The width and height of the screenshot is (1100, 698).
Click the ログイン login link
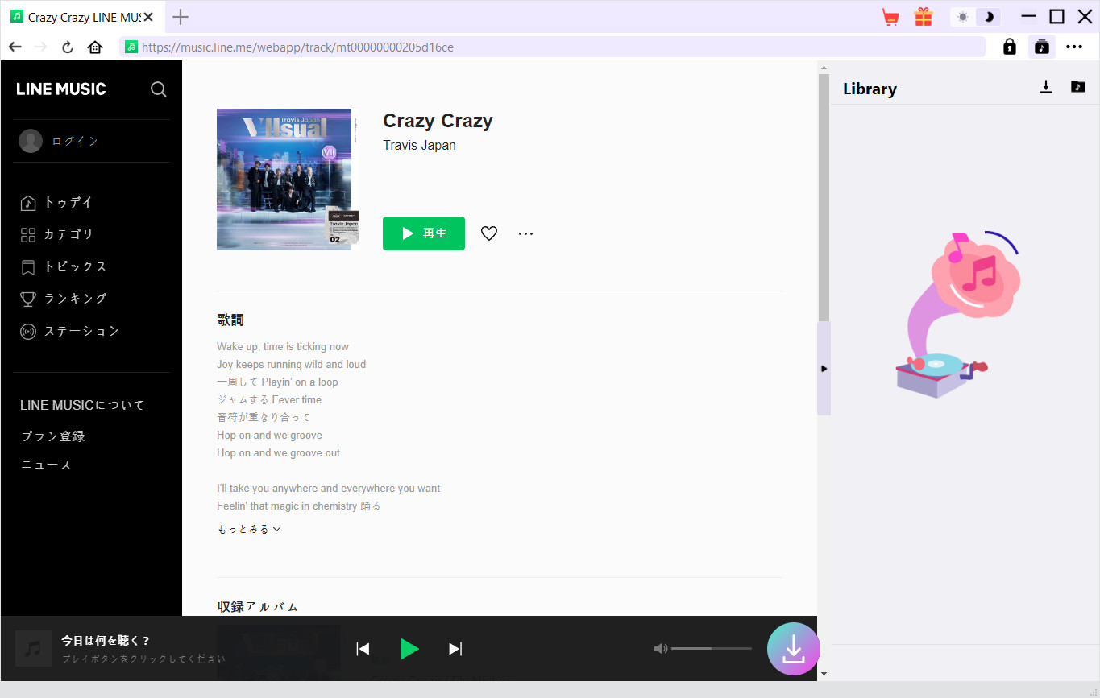75,141
